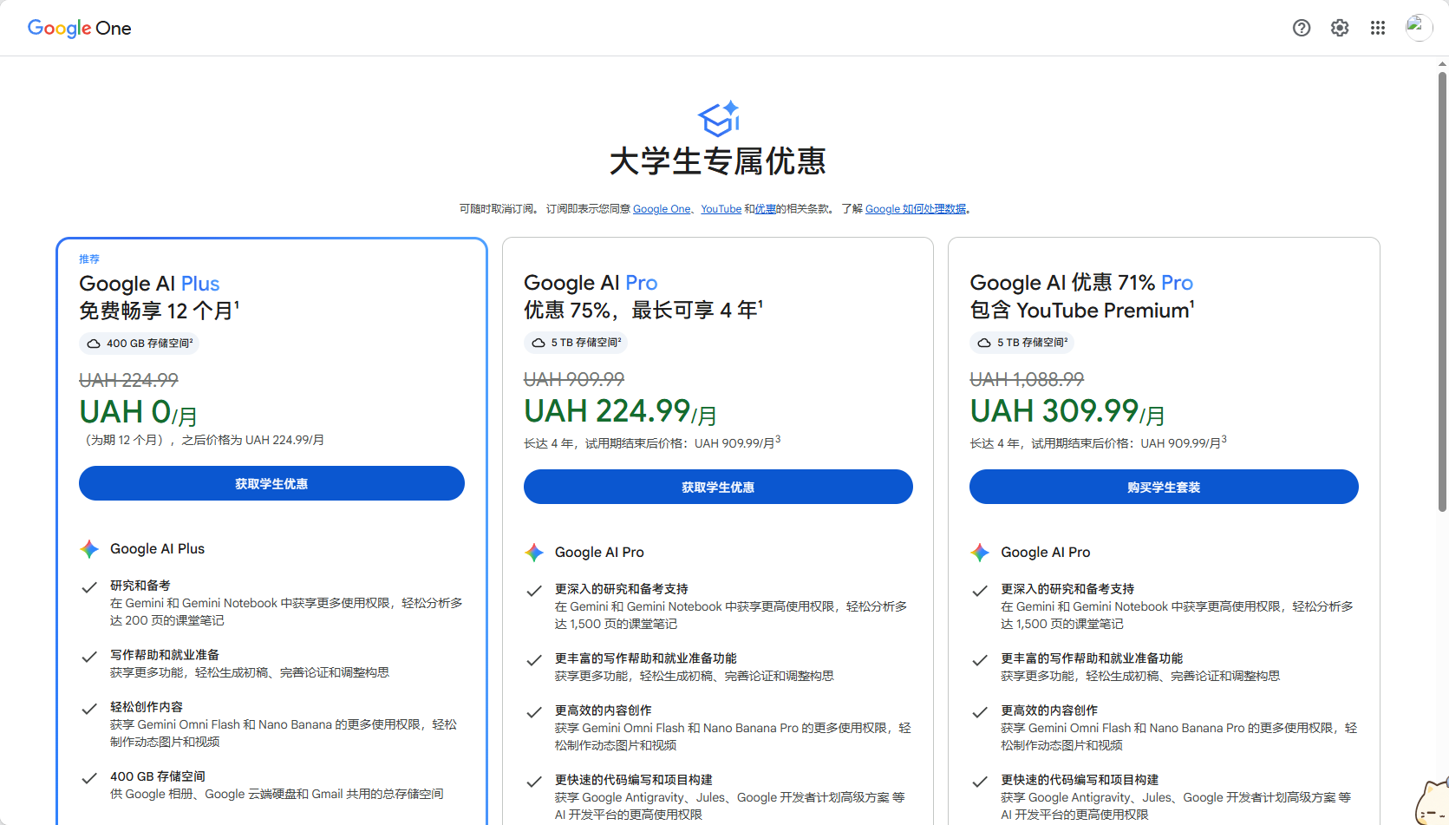
Task: Click 优惠 75%，最长可享 4 年 title
Action: coord(643,310)
